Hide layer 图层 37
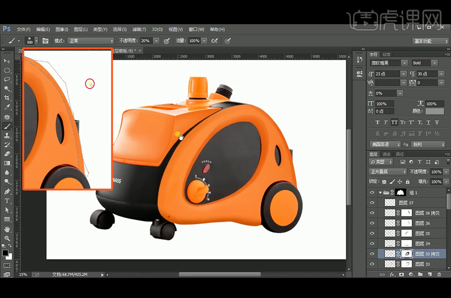 372,203
